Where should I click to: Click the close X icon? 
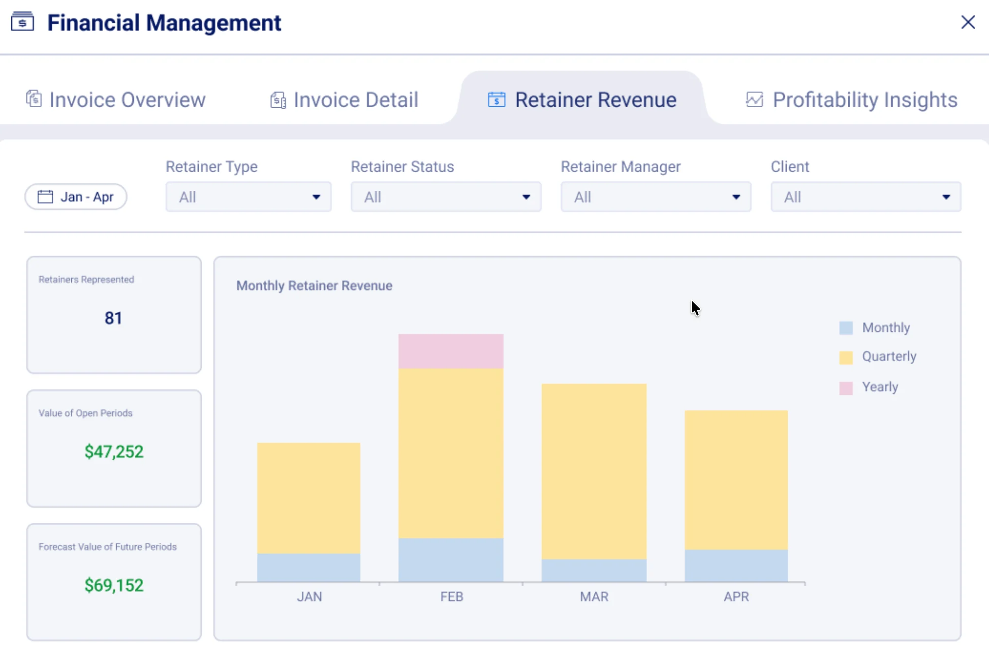click(968, 22)
